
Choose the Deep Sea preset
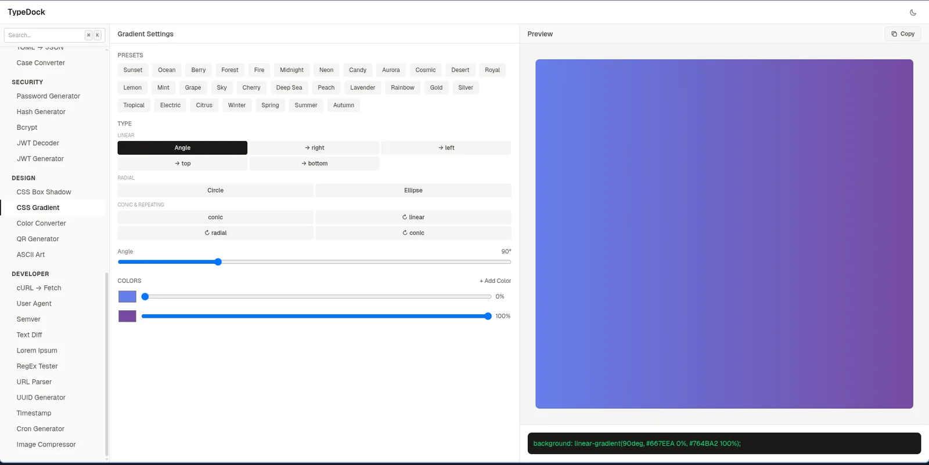(x=289, y=88)
